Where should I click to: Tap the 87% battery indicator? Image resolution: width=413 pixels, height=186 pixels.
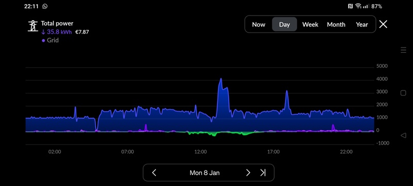[x=377, y=6]
